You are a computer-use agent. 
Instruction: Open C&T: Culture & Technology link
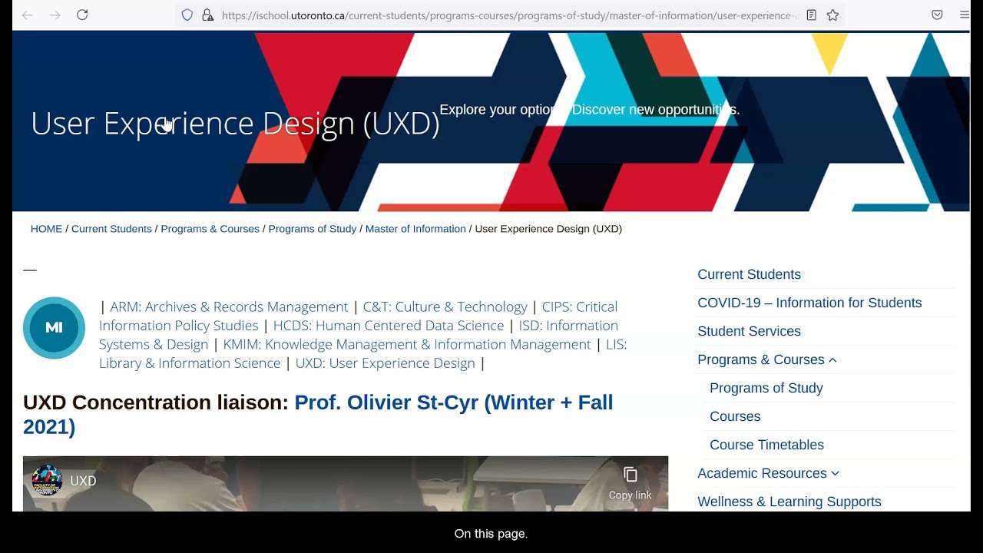tap(445, 307)
